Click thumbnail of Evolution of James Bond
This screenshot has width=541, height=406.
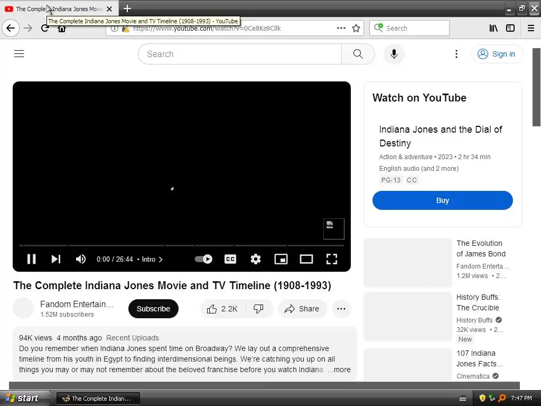408,263
